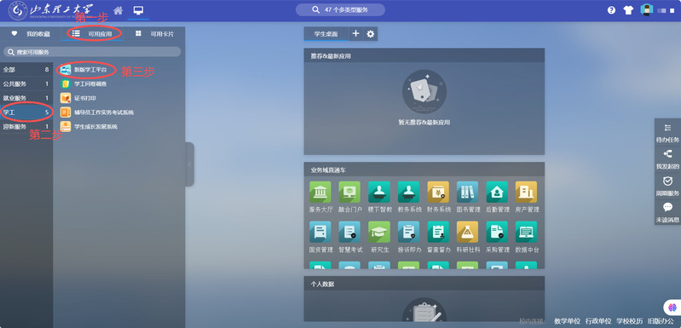Click the home icon in header
The height and width of the screenshot is (328, 681).
pyautogui.click(x=118, y=10)
